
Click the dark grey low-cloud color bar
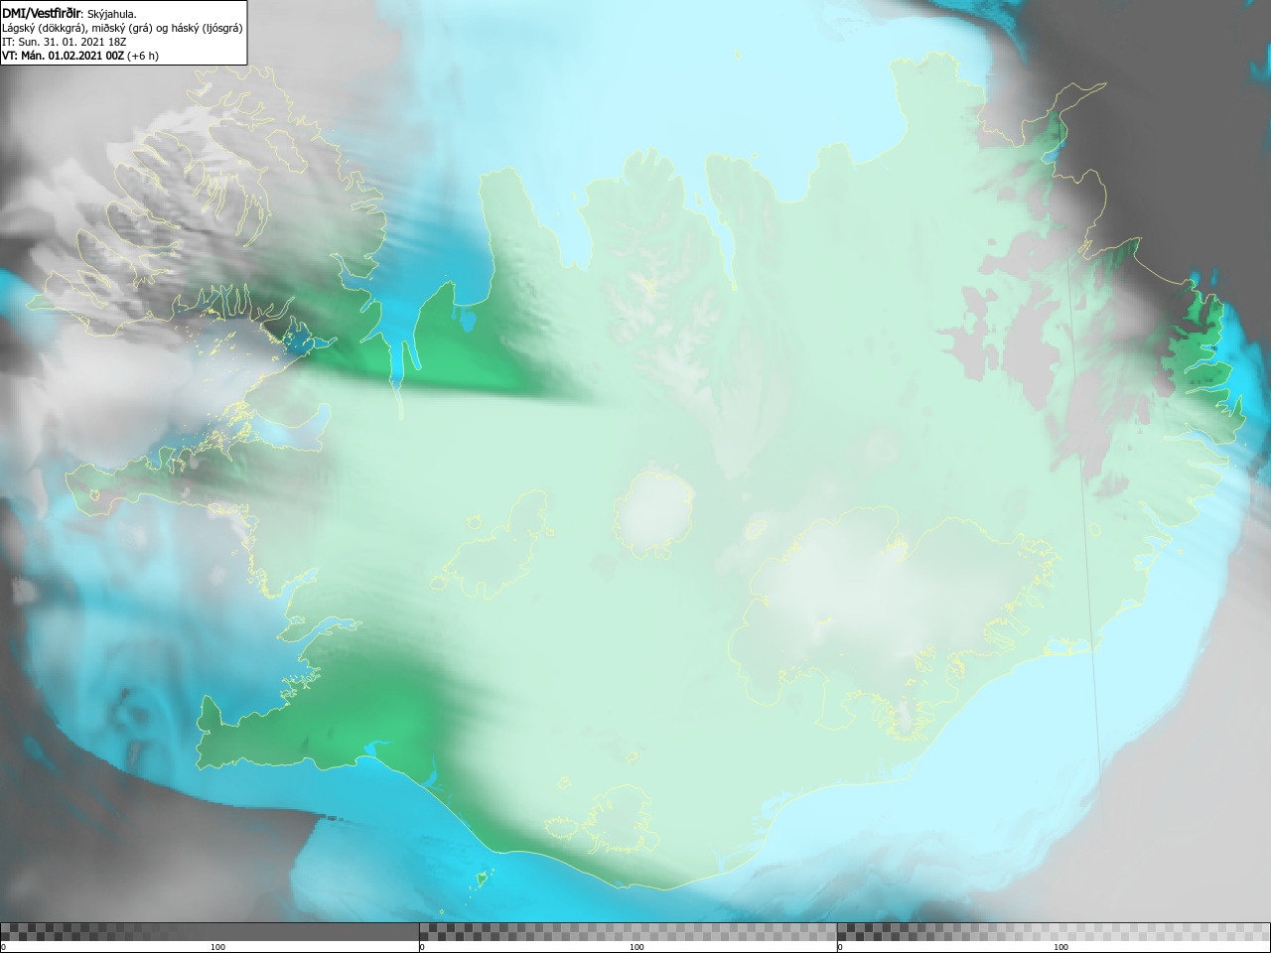click(x=210, y=932)
